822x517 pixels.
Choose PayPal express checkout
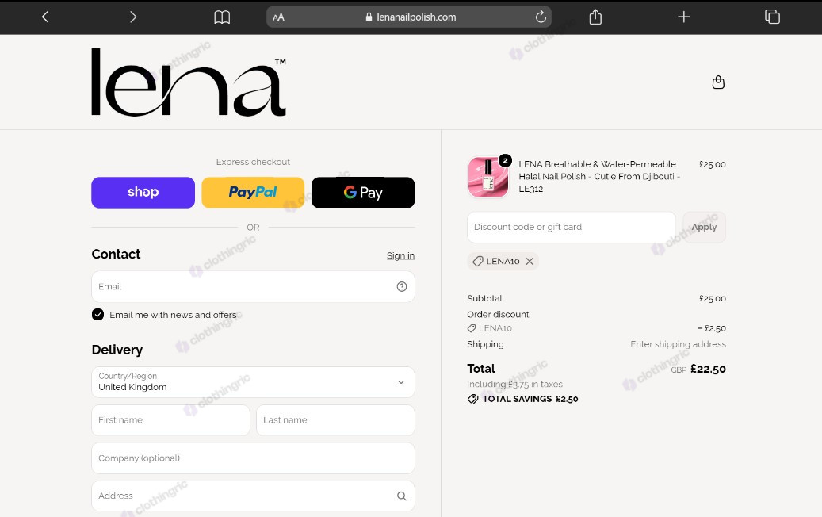[x=253, y=193]
